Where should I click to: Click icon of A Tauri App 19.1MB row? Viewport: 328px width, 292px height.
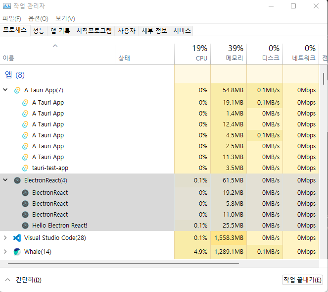[25, 103]
